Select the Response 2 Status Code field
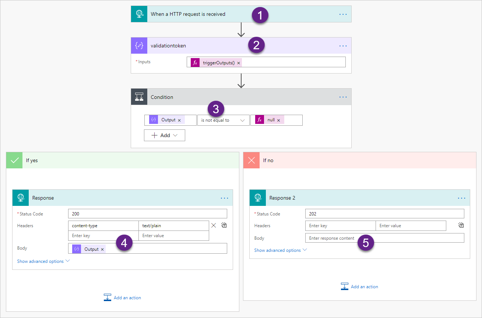This screenshot has height=318, width=482. [x=384, y=213]
